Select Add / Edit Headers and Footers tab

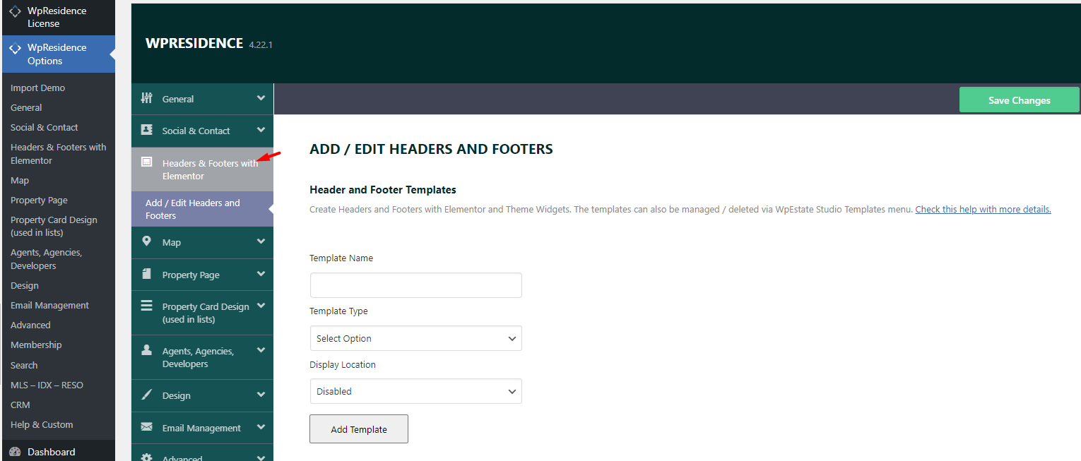tap(202, 209)
